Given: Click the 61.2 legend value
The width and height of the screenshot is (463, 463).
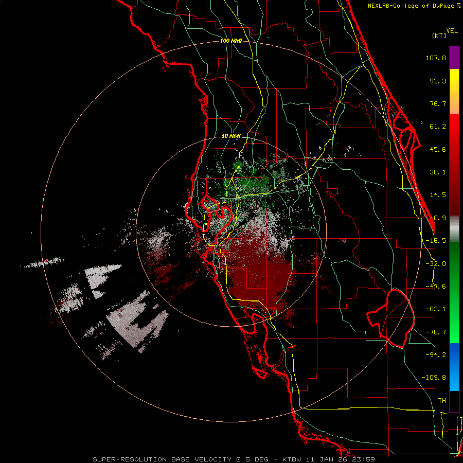Looking at the screenshot, I should coord(438,127).
